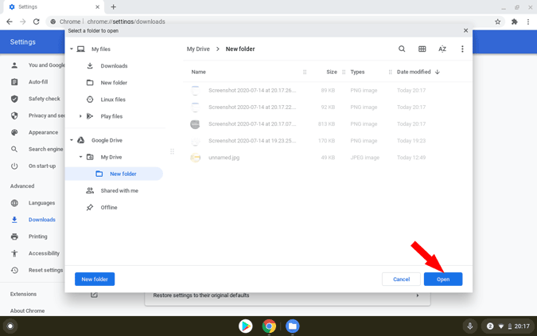Collapse the My Drive subtree

81,157
